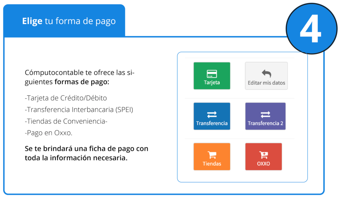The width and height of the screenshot is (339, 197).
Task: Select Editar mis datos
Action: pyautogui.click(x=266, y=76)
